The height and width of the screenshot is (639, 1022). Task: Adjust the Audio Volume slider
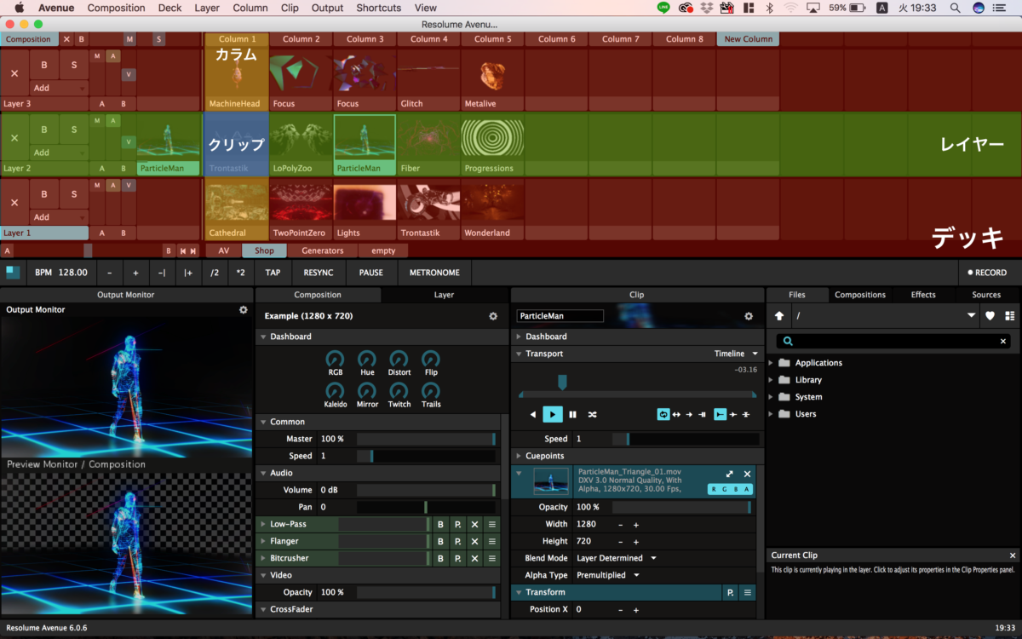tap(426, 490)
